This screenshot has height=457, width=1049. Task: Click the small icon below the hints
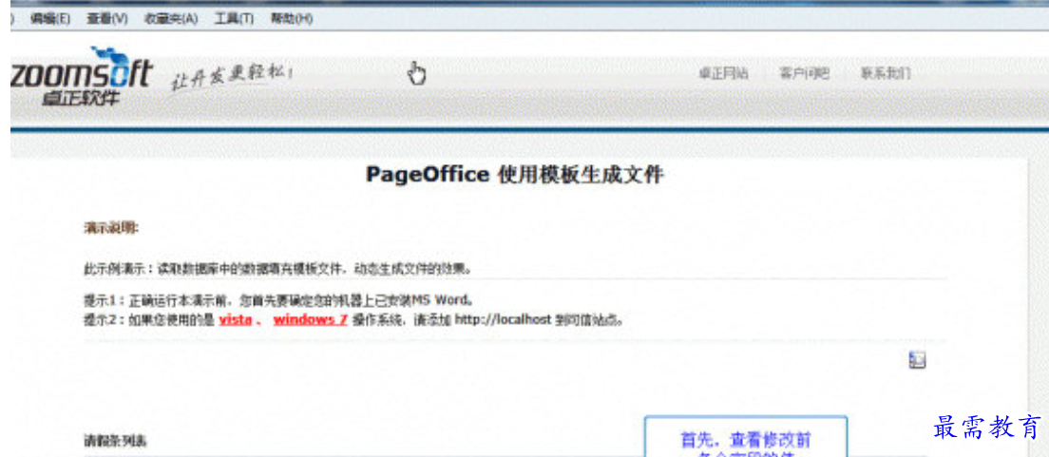coord(917,360)
